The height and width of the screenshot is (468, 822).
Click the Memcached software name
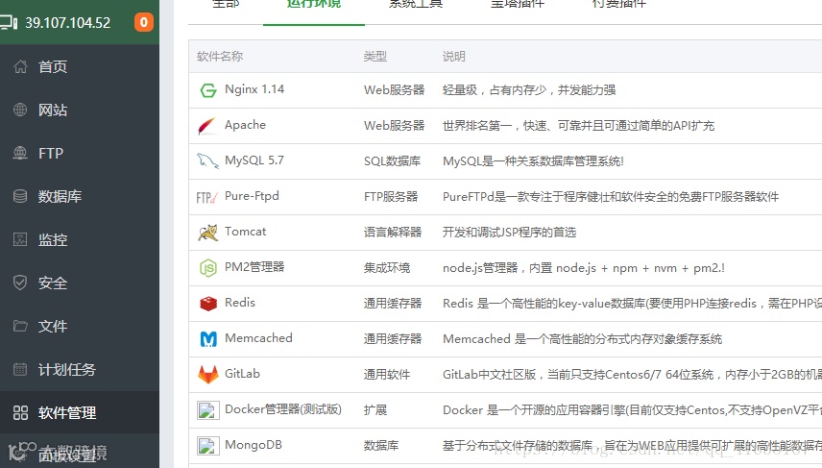pyautogui.click(x=258, y=338)
